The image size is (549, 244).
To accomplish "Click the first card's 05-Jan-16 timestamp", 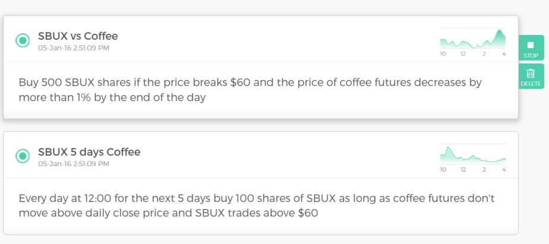I will (x=74, y=48).
